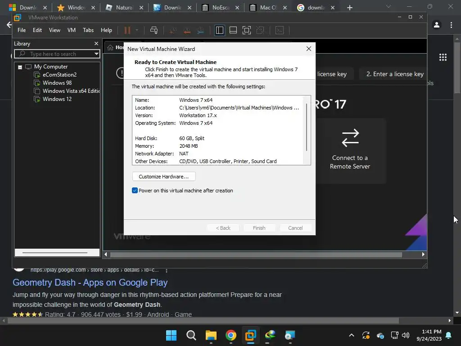Click Cancel in the wizard
Screen dimensions: 461x346
(x=295, y=228)
